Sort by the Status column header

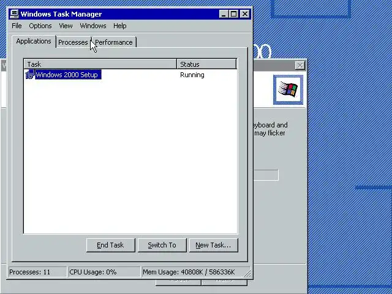tap(206, 64)
